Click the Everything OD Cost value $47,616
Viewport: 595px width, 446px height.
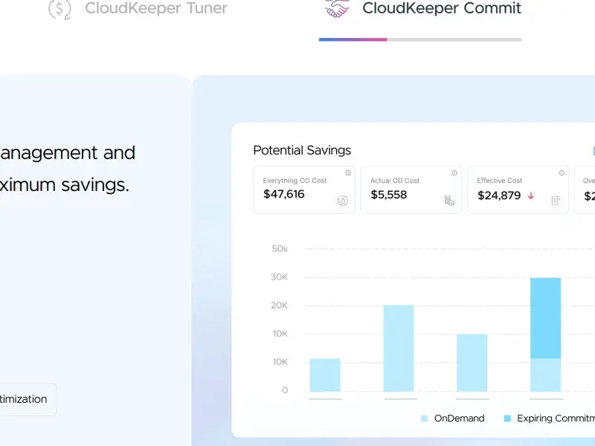coord(284,194)
